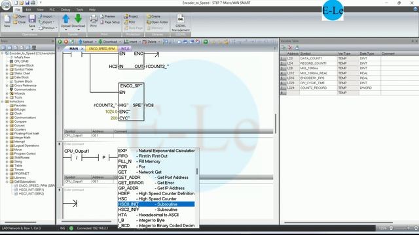Switch to INT_0 editor tab

coord(125,48)
